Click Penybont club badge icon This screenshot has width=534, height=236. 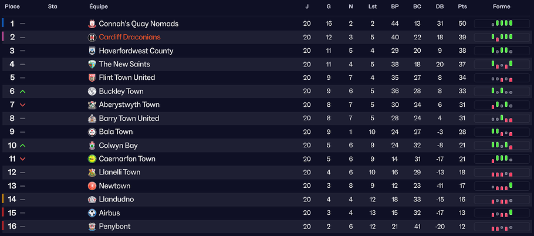(92, 227)
